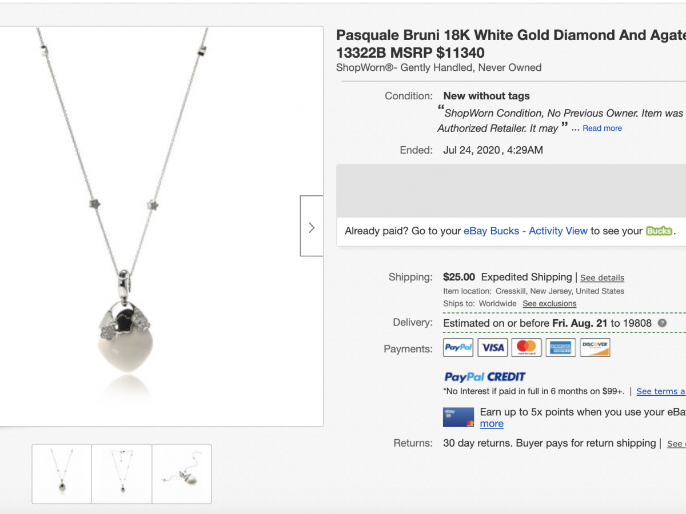Advance to next product image
The image size is (686, 514).
[312, 226]
